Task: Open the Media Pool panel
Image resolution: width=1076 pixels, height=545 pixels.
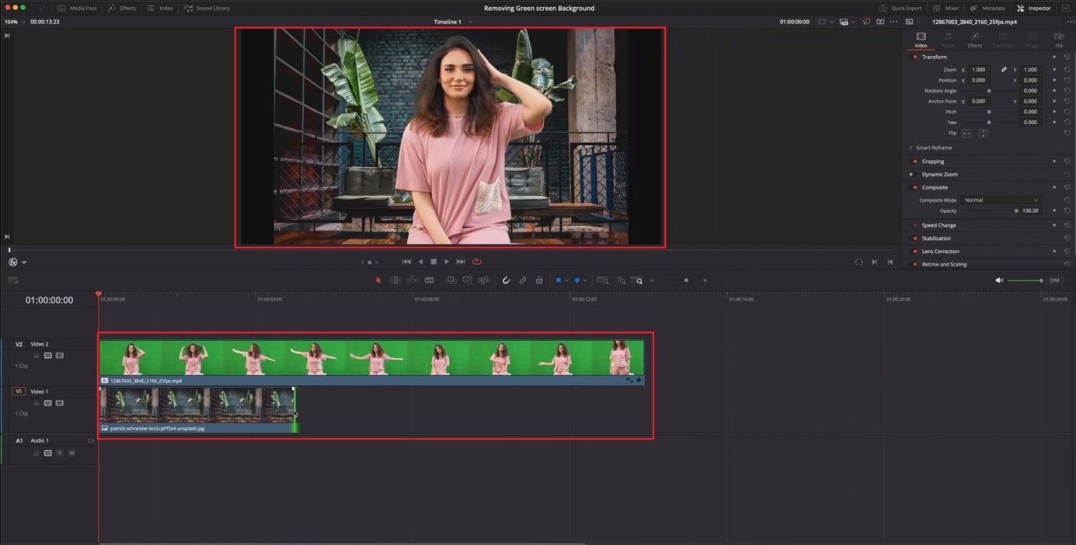Action: [x=77, y=8]
